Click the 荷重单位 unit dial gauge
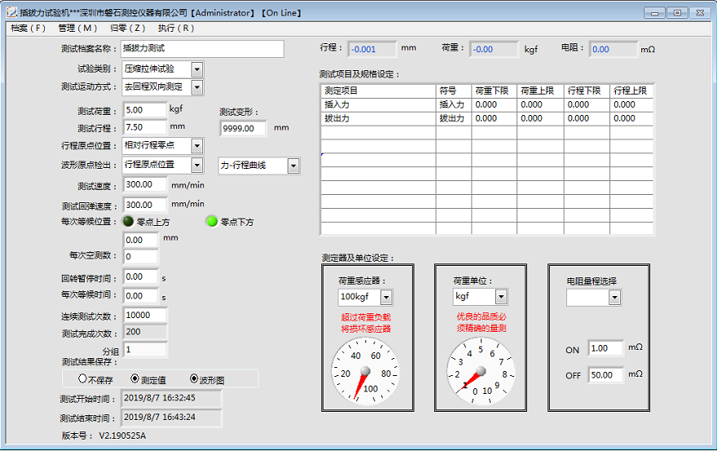This screenshot has width=717, height=451. coord(480,373)
